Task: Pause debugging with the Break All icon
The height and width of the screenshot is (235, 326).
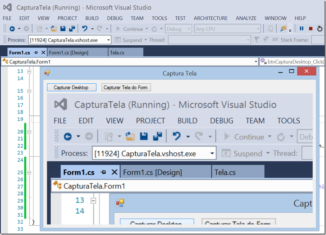Action: (301, 28)
